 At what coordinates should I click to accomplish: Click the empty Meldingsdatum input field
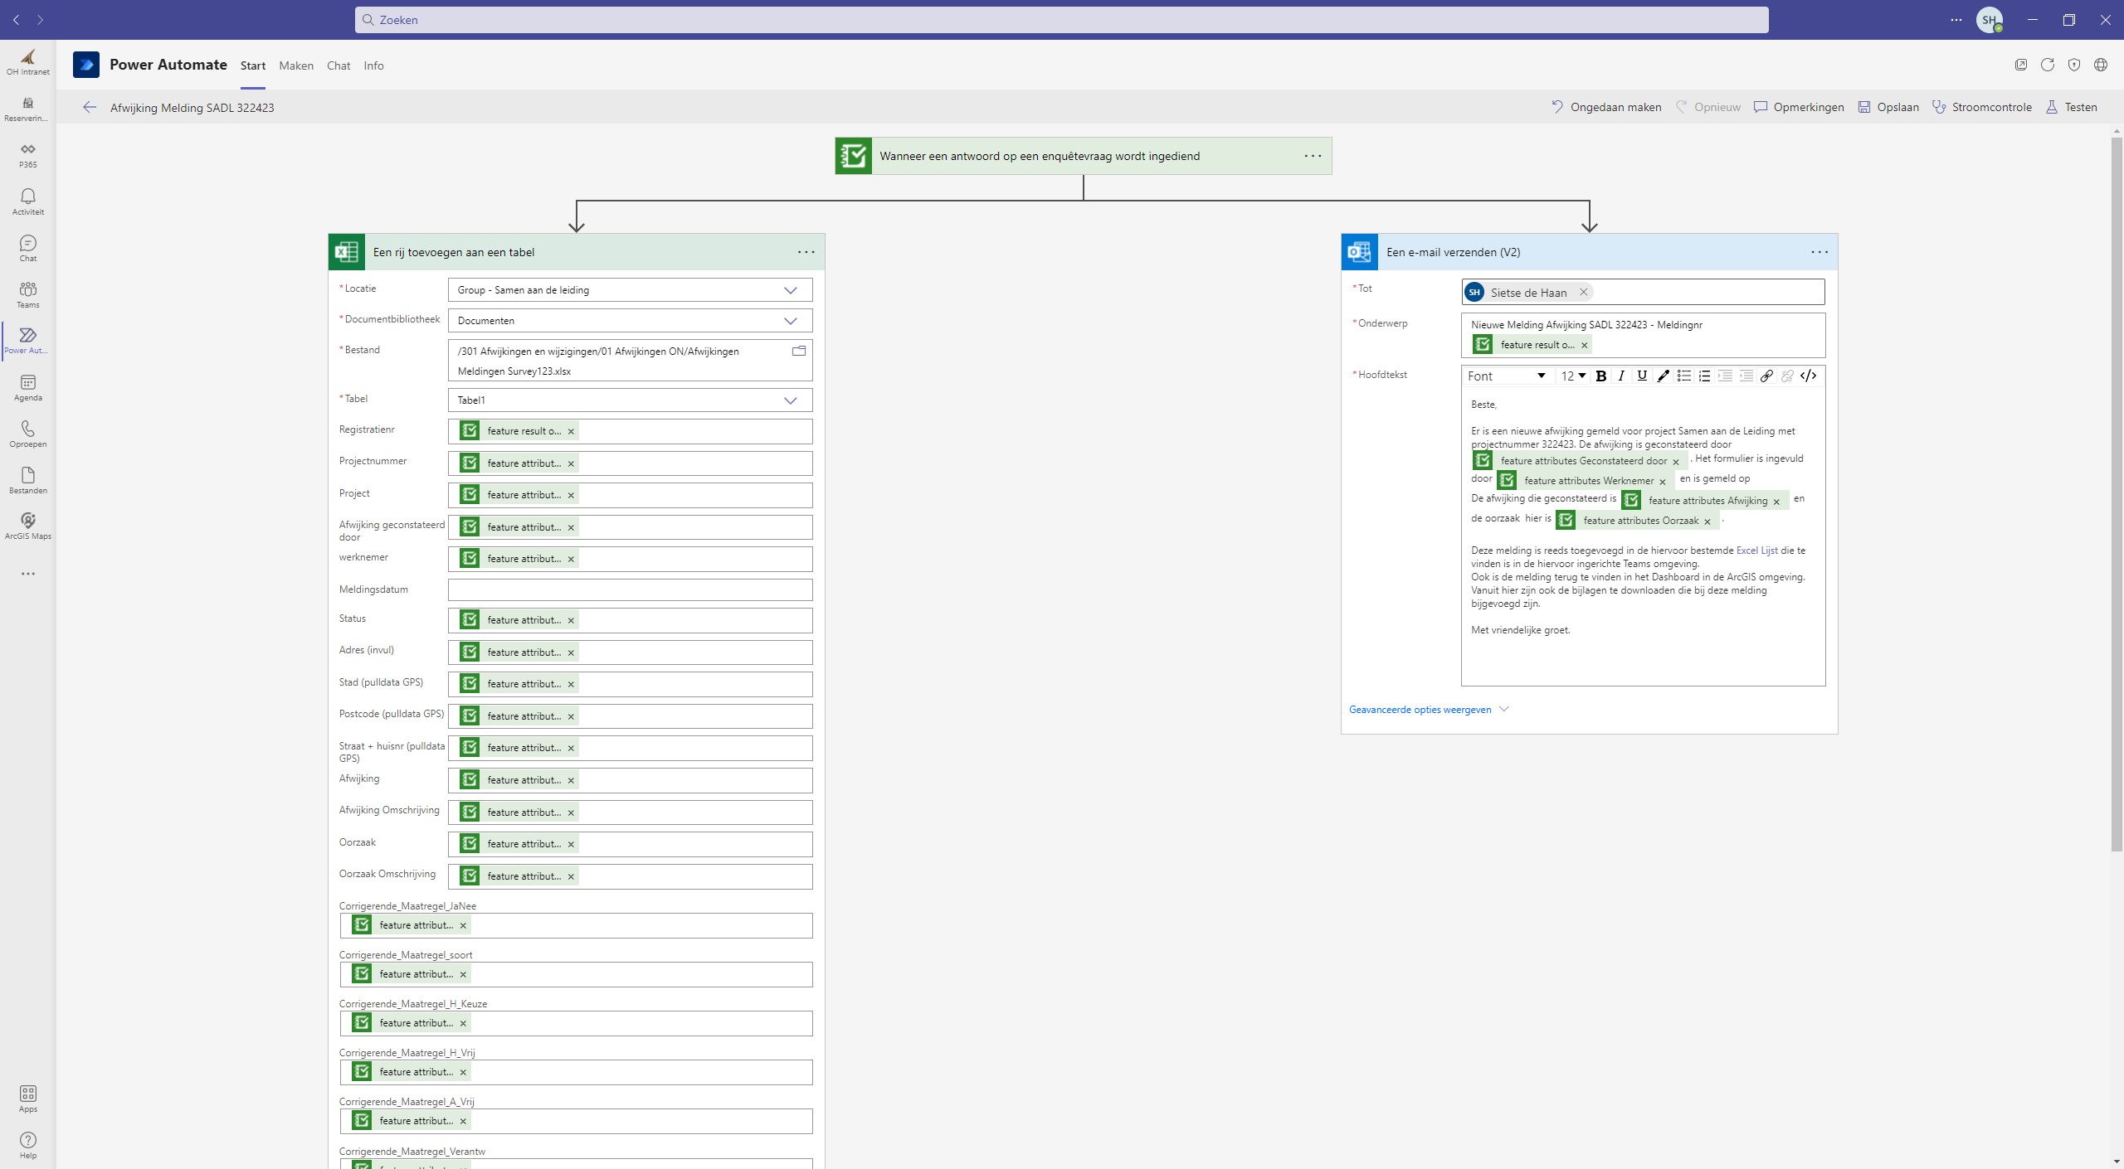click(x=630, y=589)
